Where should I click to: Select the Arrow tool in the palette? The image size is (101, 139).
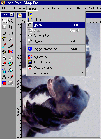(4, 21)
